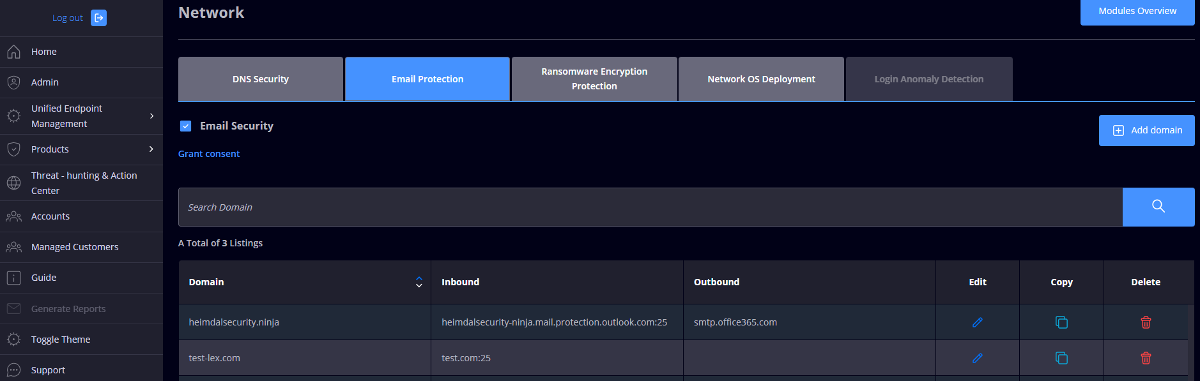
Task: Focus the Search Domain input field
Action: tap(650, 207)
